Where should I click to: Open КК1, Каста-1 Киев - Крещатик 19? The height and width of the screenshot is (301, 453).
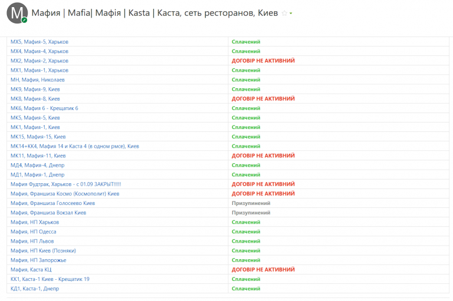[x=50, y=279]
